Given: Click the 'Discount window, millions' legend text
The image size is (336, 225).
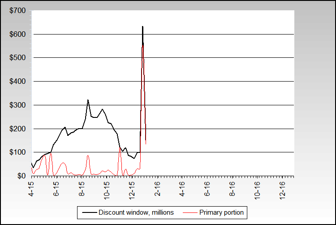Looking at the screenshot, I should point(136,212).
